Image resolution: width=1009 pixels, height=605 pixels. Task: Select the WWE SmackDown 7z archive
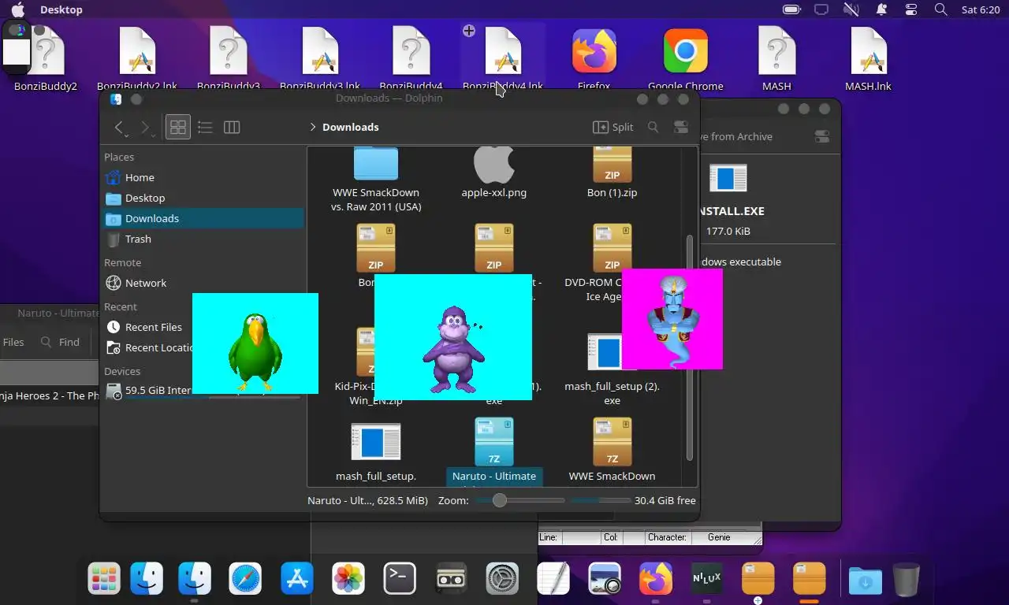point(612,451)
